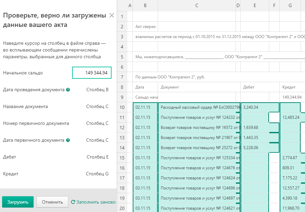Select column header B

[145, 6]
